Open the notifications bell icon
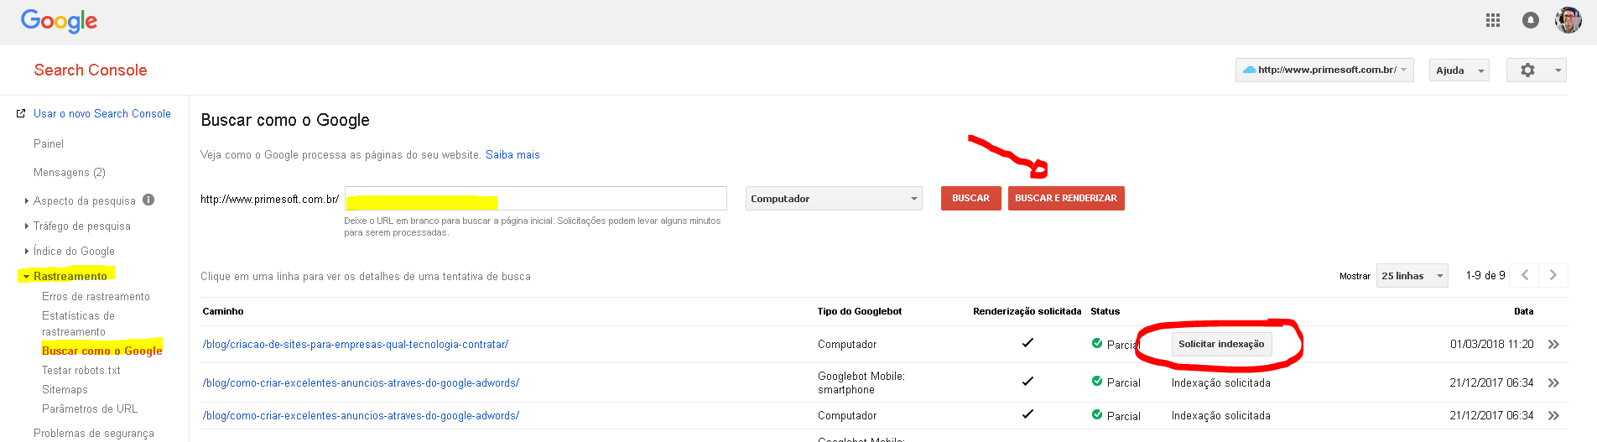This screenshot has height=442, width=1597. pyautogui.click(x=1531, y=20)
